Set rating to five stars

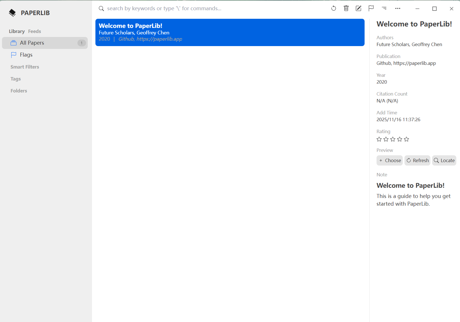tap(406, 139)
